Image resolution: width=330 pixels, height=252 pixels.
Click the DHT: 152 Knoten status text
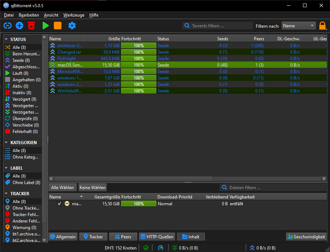coord(121,248)
